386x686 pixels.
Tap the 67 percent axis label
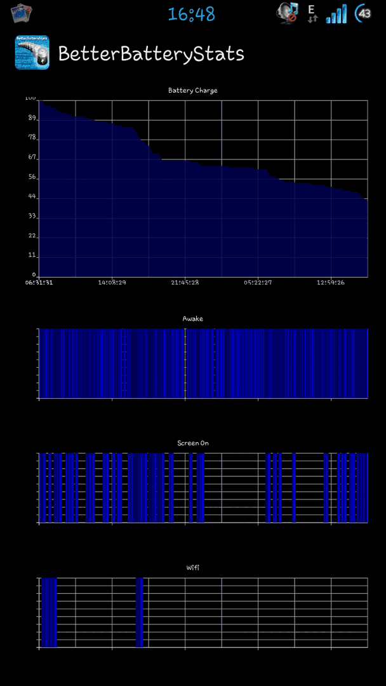click(31, 158)
